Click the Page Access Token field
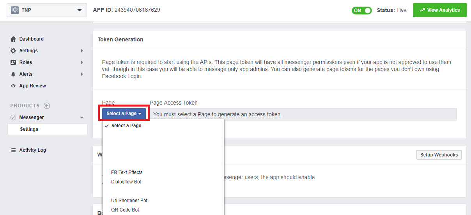471x215 pixels. [x=303, y=114]
